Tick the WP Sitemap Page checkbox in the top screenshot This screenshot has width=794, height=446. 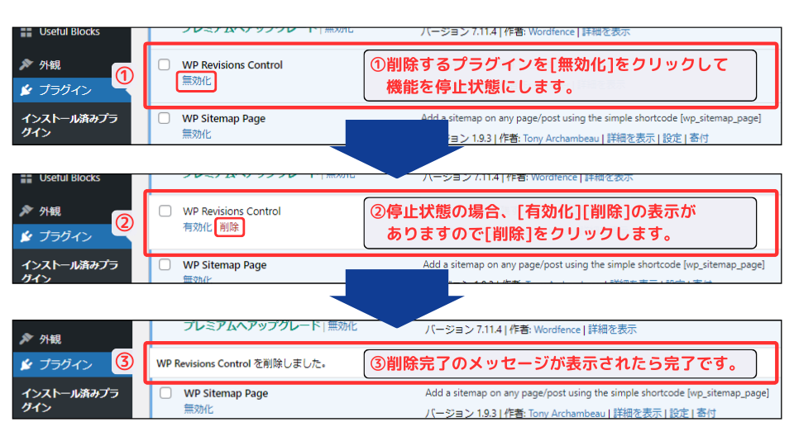click(164, 118)
